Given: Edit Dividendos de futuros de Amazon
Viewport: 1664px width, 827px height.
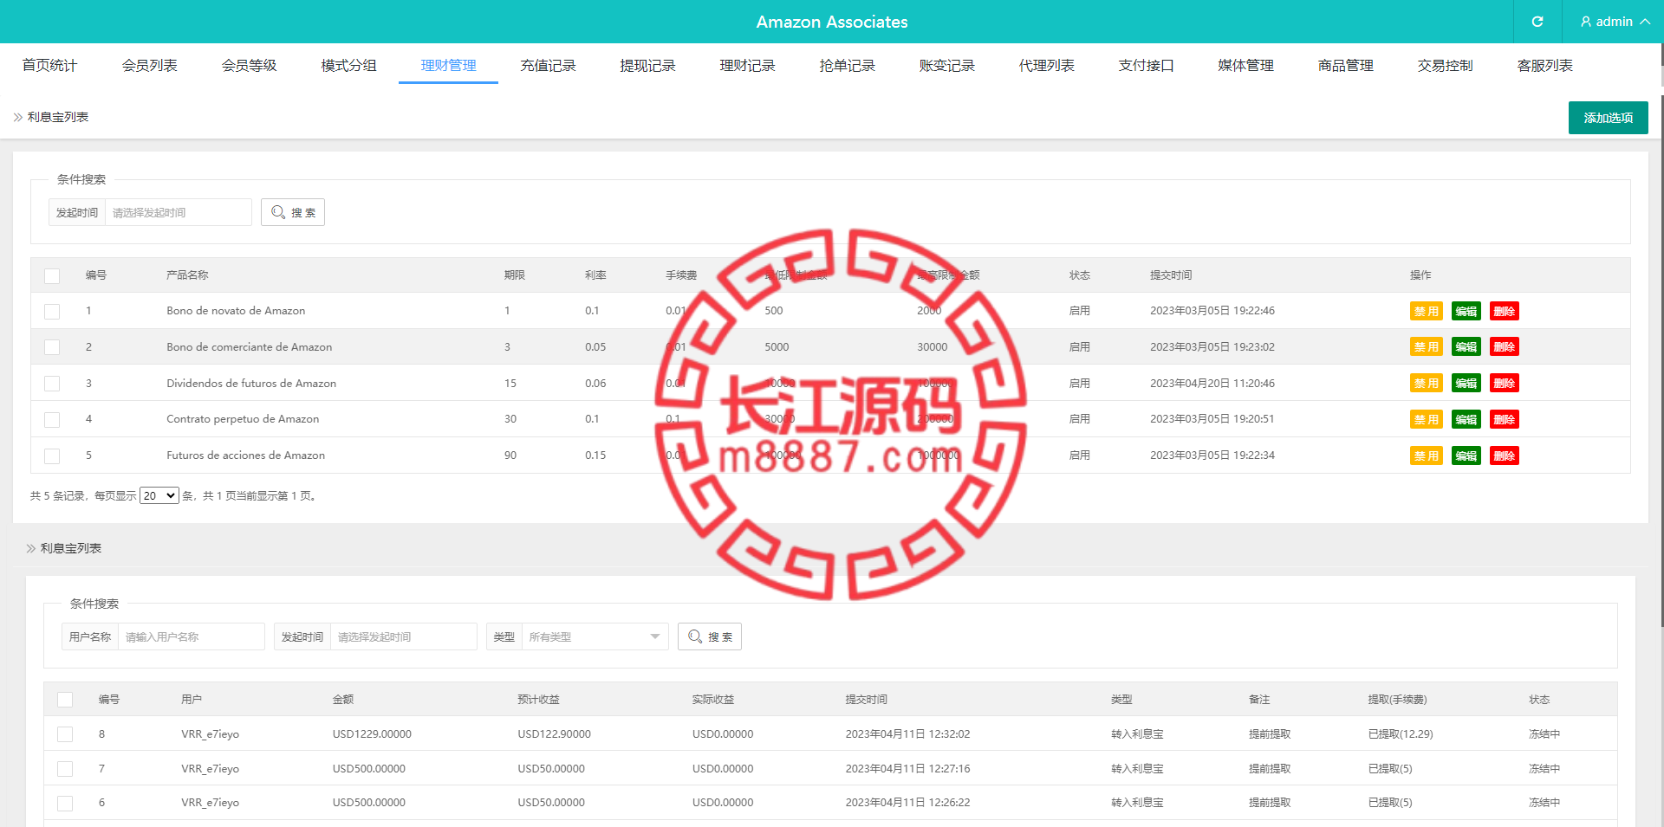Looking at the screenshot, I should 1466,384.
